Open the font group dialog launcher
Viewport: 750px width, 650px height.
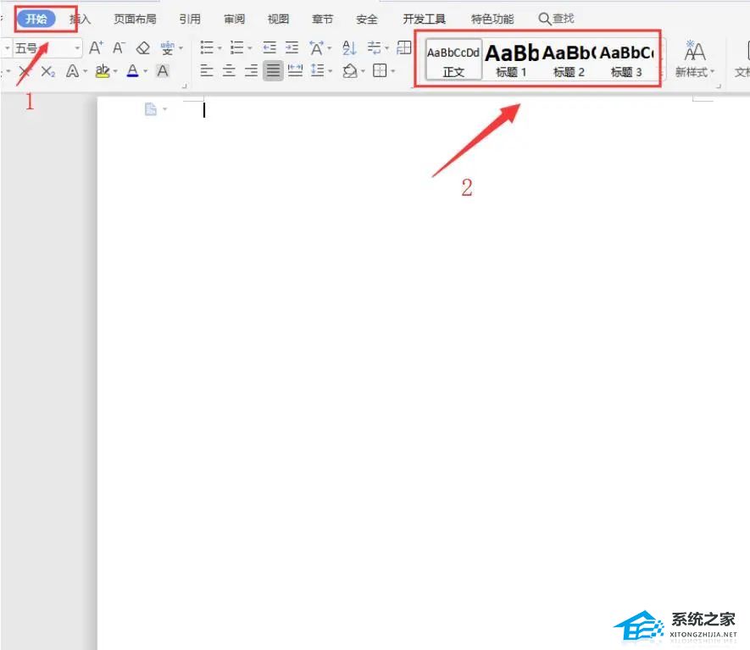click(184, 86)
